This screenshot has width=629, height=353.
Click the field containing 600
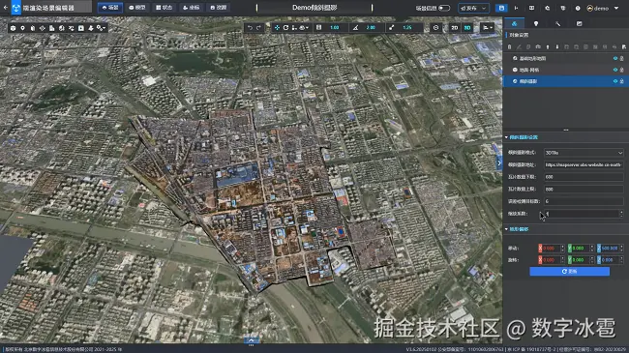pos(584,176)
